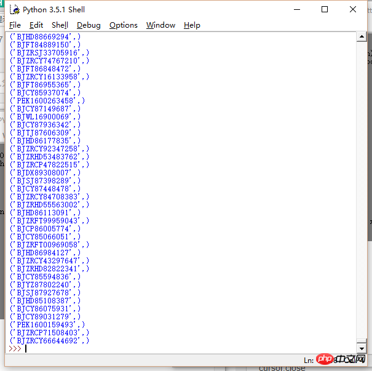The width and height of the screenshot is (372, 371).
Task: Click the Ln: indicator in status bar
Action: (309, 361)
